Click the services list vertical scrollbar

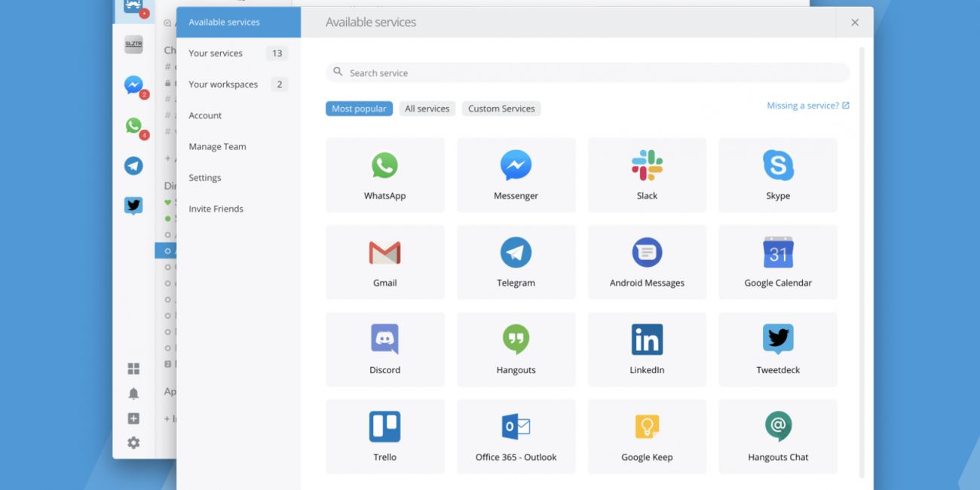(862, 262)
